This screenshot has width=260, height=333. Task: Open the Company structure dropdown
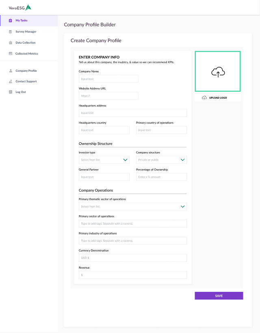182,160
